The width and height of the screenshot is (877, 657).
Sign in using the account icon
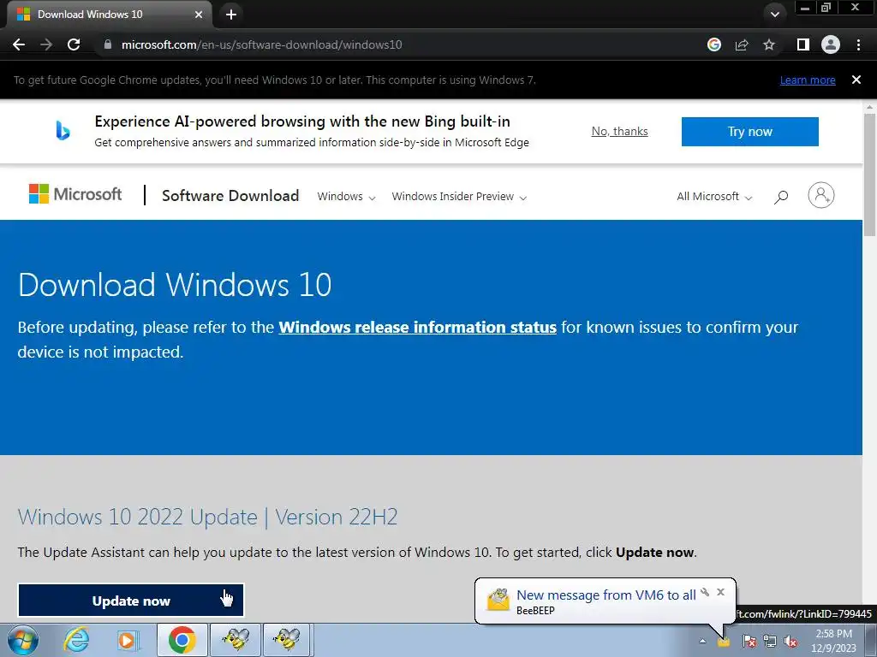[821, 196]
